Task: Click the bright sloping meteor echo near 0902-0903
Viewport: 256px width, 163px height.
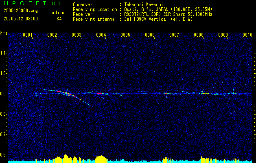Action: tap(68, 94)
